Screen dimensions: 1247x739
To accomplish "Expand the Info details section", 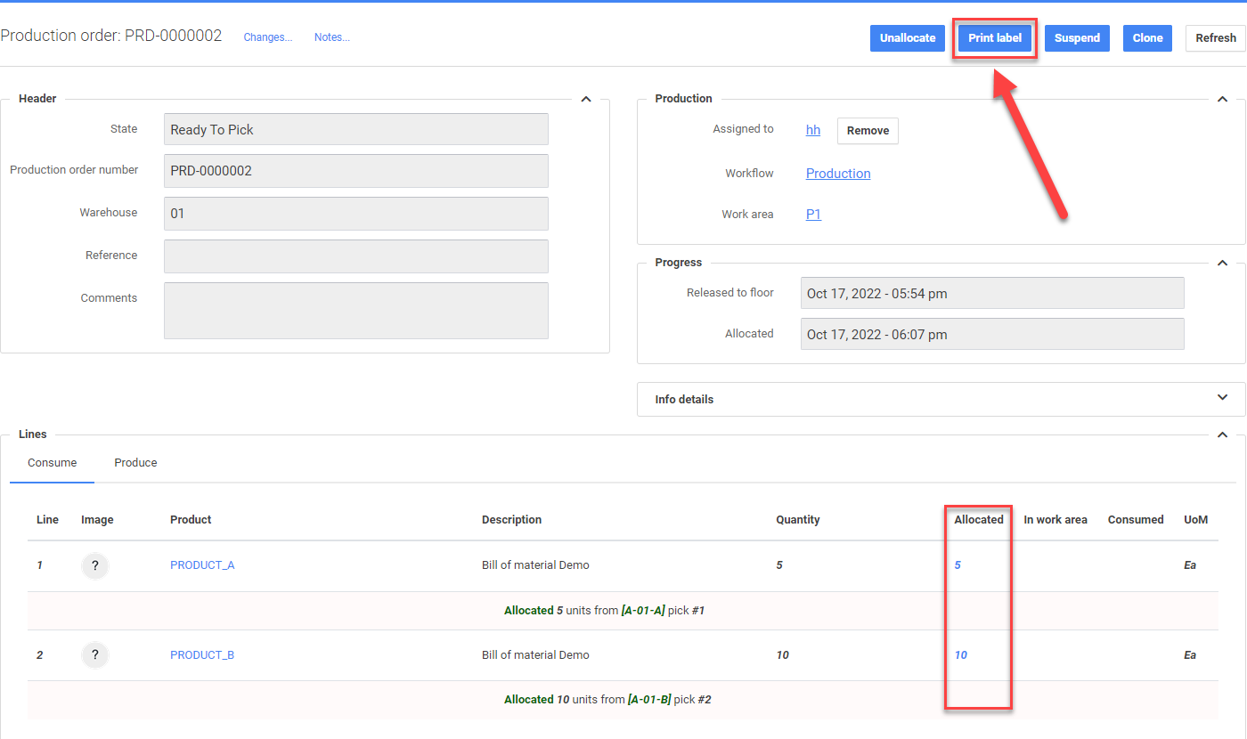I will 1222,399.
